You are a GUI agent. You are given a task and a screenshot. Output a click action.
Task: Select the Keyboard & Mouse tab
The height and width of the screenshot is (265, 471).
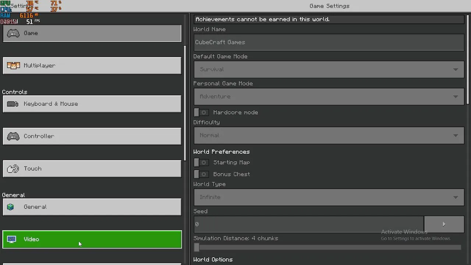click(92, 104)
